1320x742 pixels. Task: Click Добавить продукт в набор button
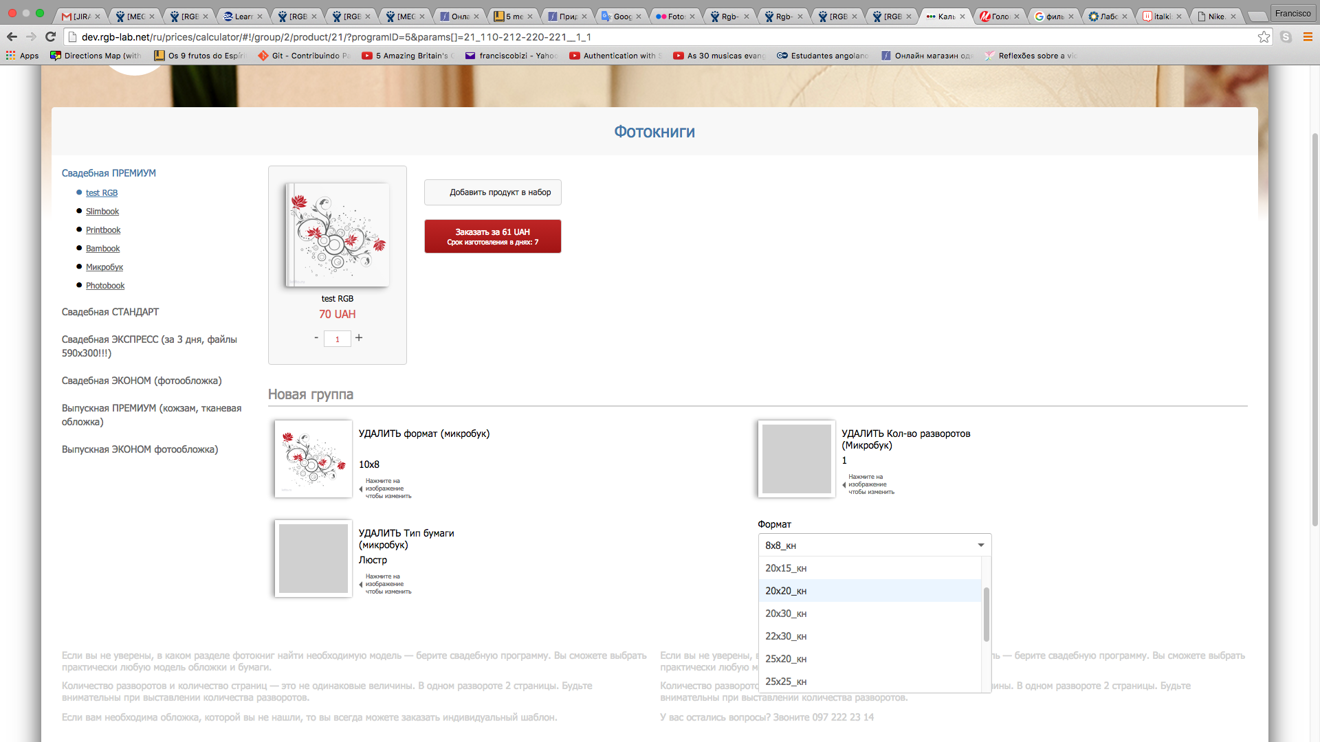pos(493,192)
